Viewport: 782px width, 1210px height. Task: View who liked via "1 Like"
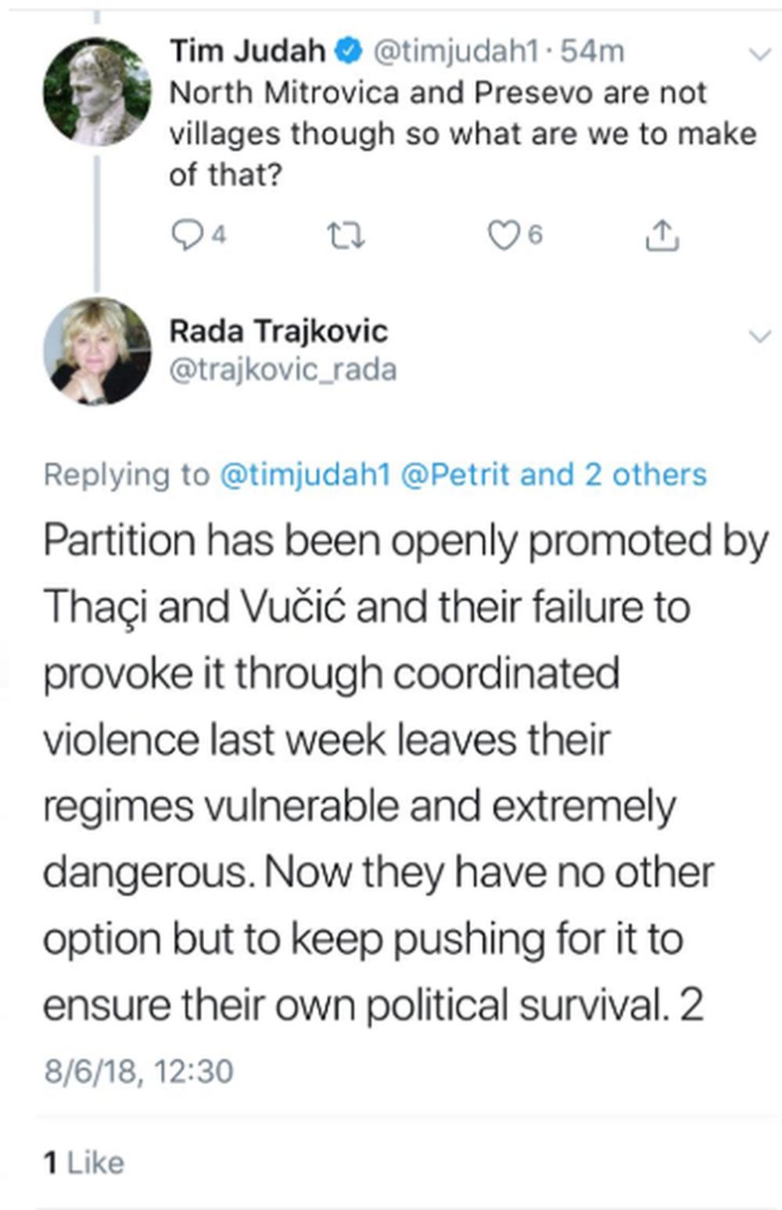84,1163
